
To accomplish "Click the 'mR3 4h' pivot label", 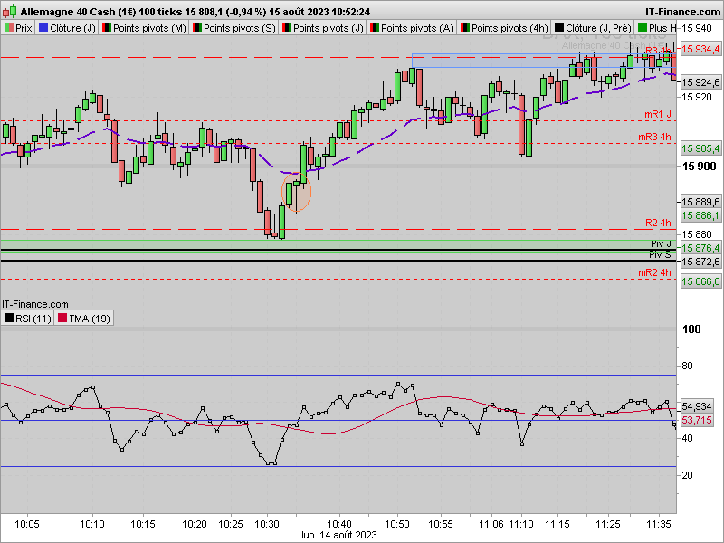I will (654, 137).
